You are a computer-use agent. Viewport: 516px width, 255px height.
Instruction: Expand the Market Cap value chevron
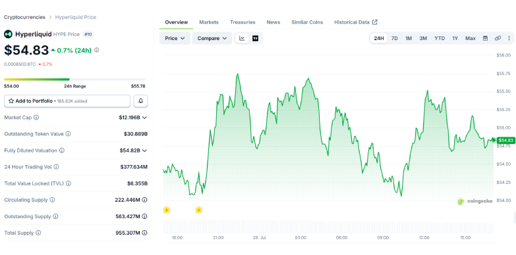pos(144,118)
